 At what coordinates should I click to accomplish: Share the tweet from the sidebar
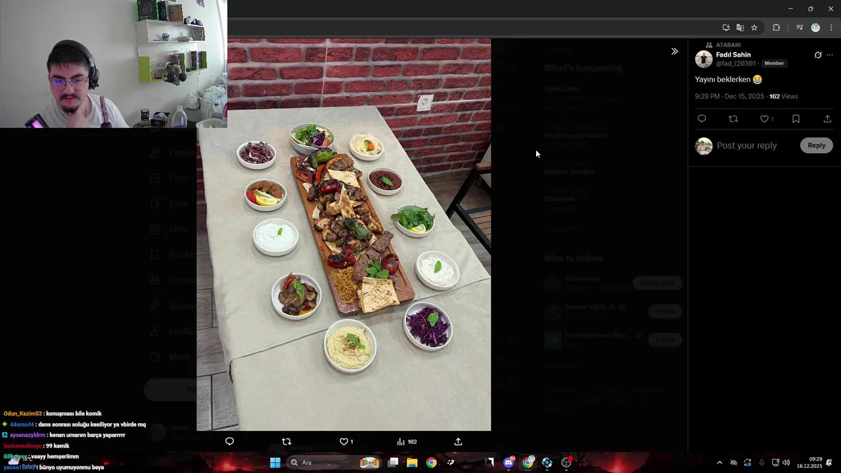coord(827,119)
